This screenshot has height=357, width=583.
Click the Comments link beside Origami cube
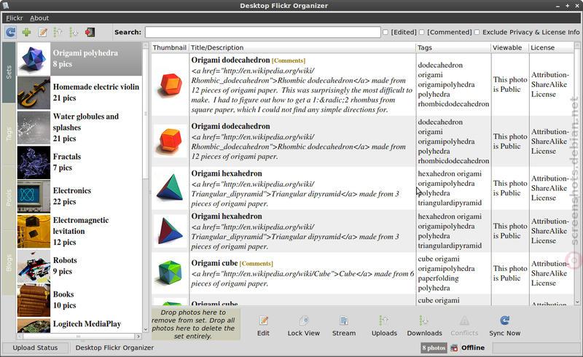coord(257,264)
